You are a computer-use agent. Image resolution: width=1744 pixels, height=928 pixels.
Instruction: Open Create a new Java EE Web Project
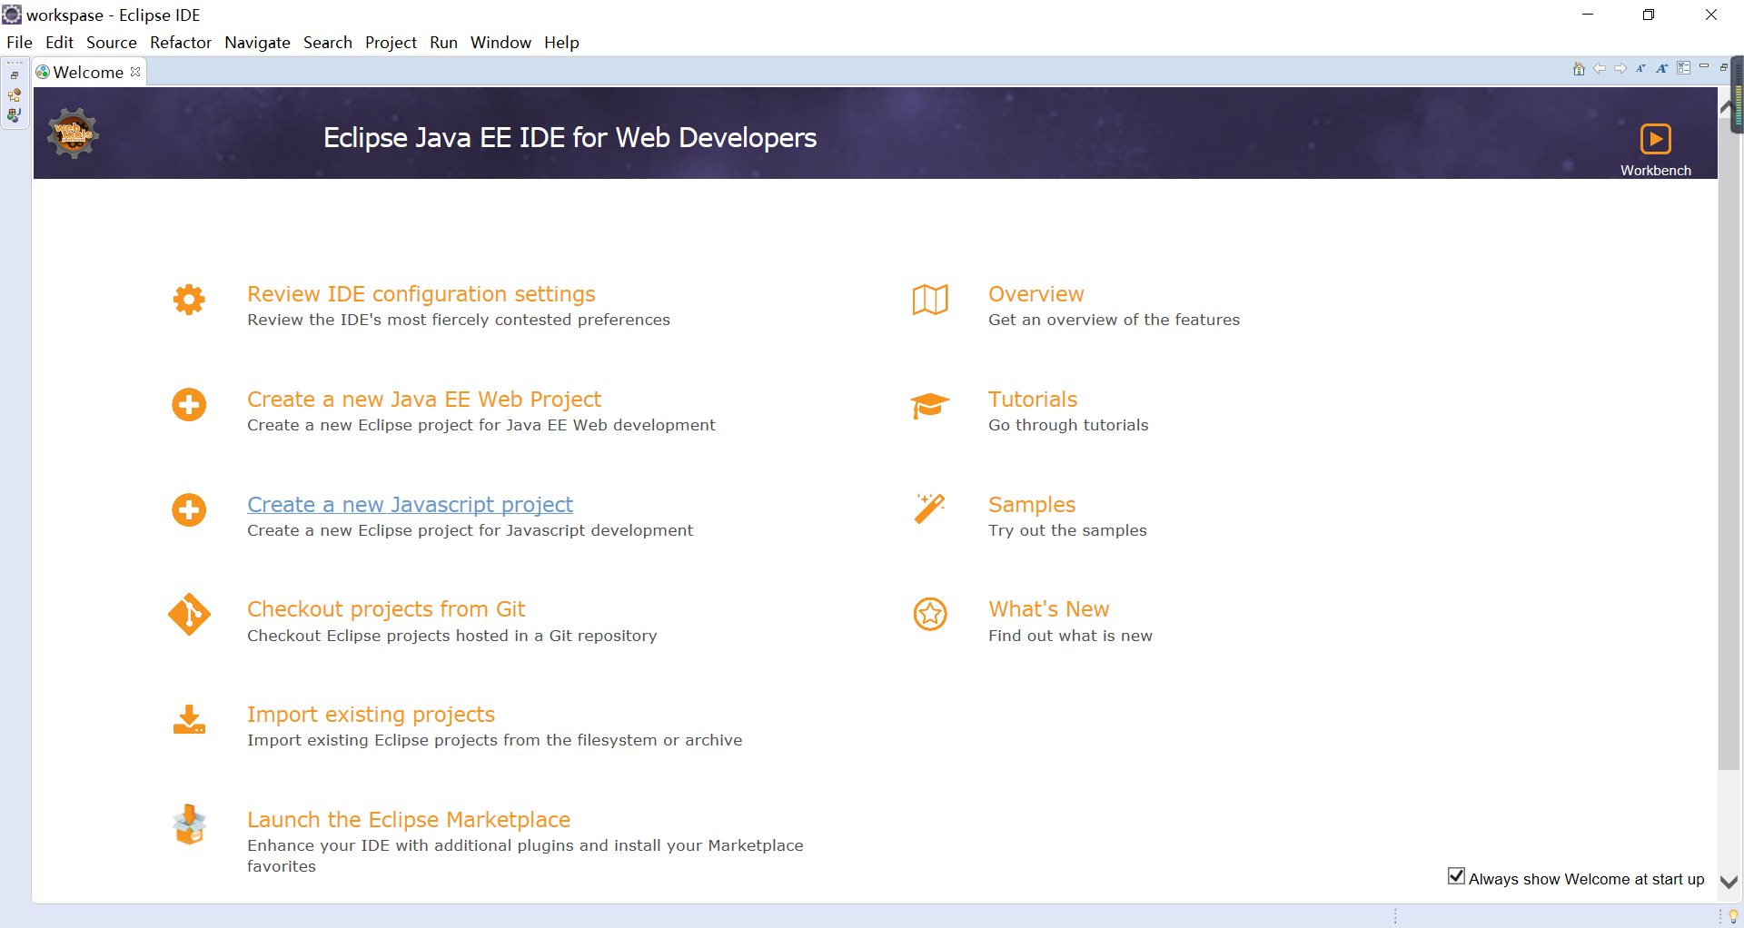coord(424,400)
